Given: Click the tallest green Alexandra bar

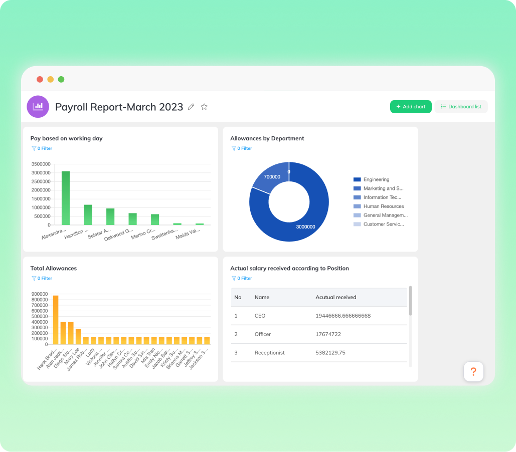Looking at the screenshot, I should (x=66, y=198).
